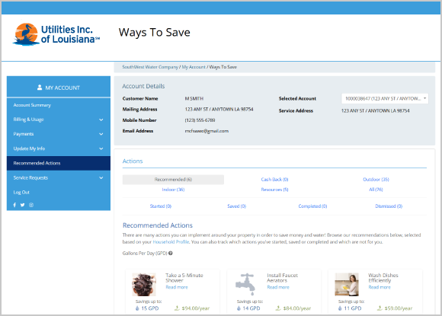The image size is (442, 316).
Task: Open the Instagram social icon
Action: (31, 205)
